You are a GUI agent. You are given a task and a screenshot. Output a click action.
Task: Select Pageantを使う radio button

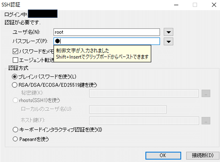tap(15, 139)
